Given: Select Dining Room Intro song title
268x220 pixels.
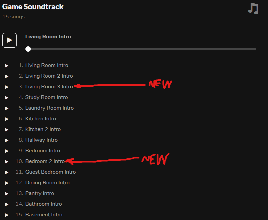Looking at the screenshot, I should (47, 183).
